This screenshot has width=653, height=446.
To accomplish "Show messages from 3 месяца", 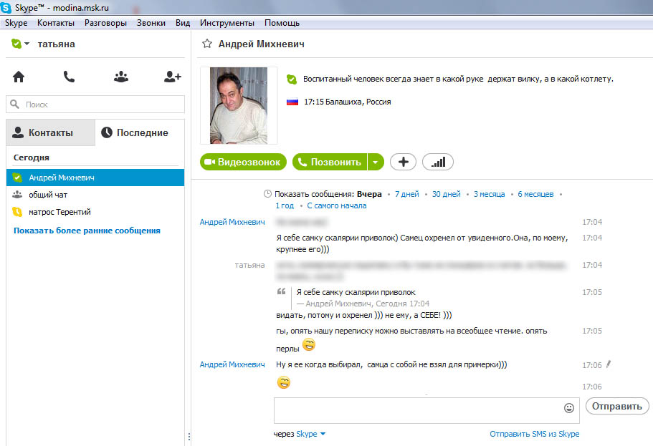I will coord(489,194).
